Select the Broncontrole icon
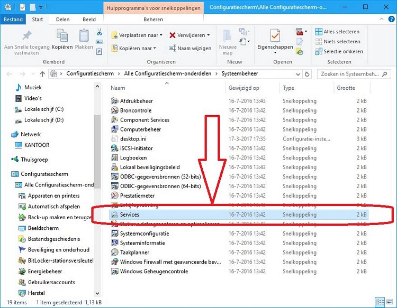397x308 pixels. point(114,110)
